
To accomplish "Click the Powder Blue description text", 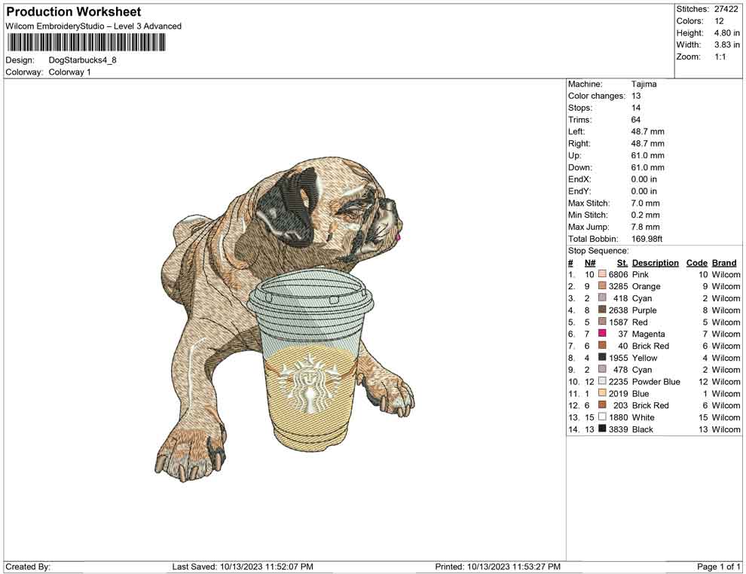I will click(656, 381).
